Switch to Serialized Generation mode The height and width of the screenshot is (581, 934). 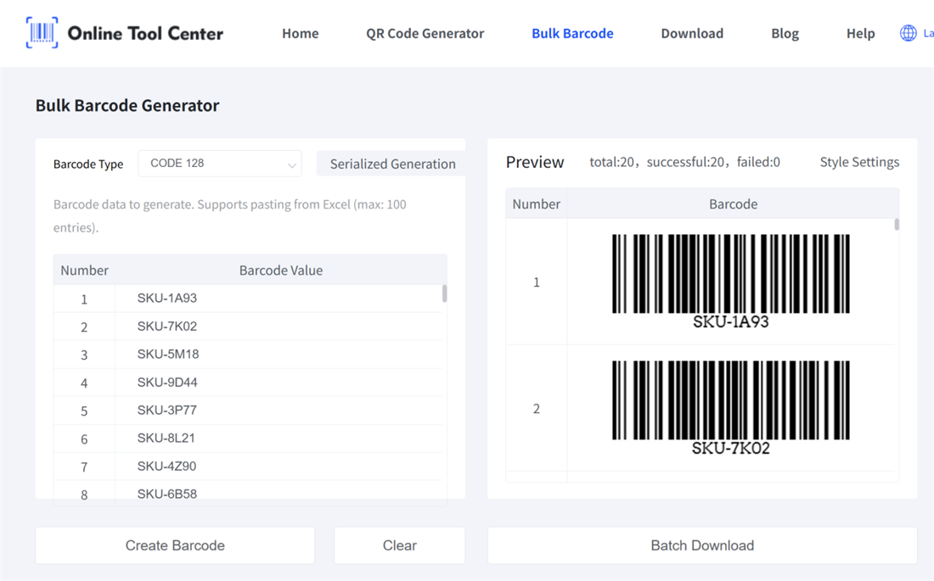point(392,163)
